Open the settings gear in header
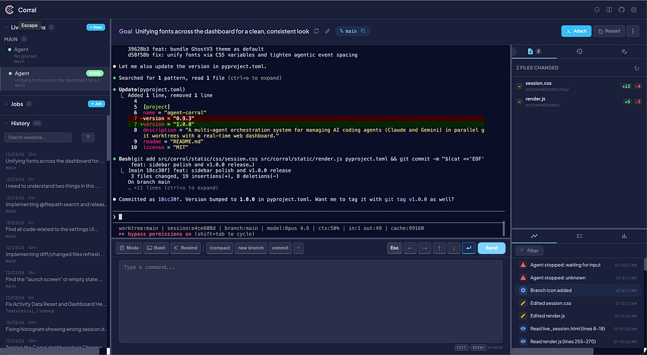 [x=634, y=10]
